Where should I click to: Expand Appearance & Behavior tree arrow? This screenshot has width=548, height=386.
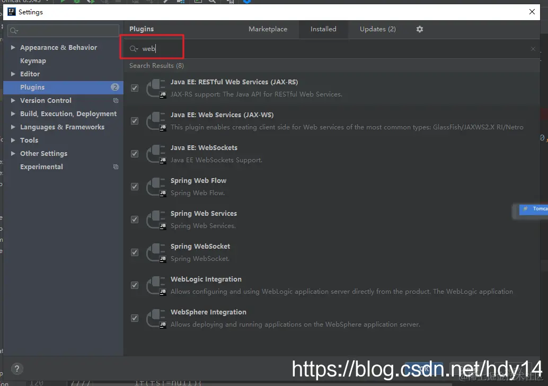point(13,48)
